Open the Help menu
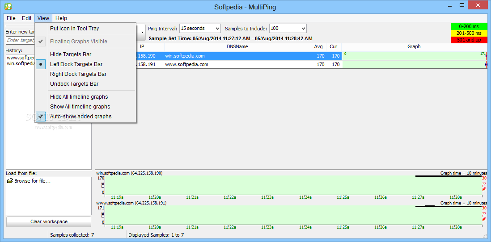 61,18
